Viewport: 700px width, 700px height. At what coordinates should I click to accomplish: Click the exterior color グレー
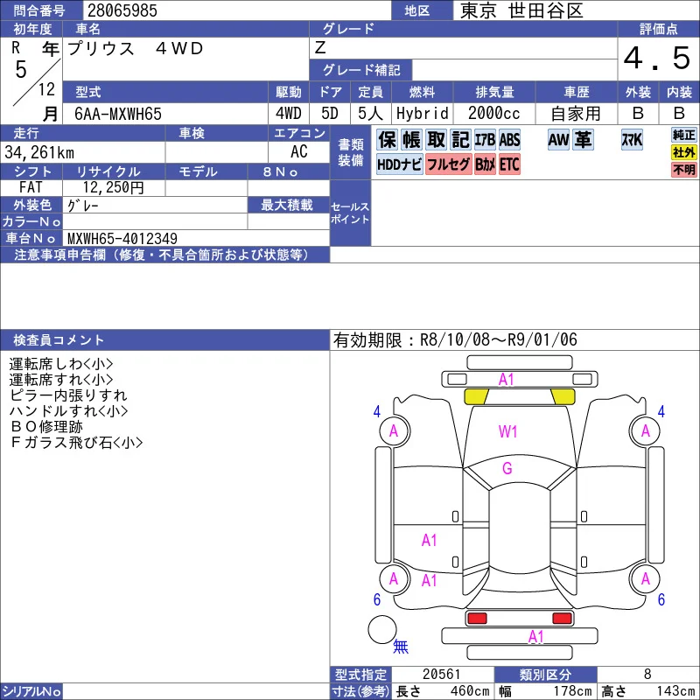(x=82, y=206)
